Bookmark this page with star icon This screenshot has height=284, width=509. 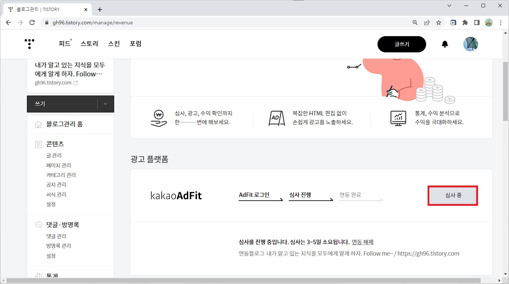tap(439, 22)
